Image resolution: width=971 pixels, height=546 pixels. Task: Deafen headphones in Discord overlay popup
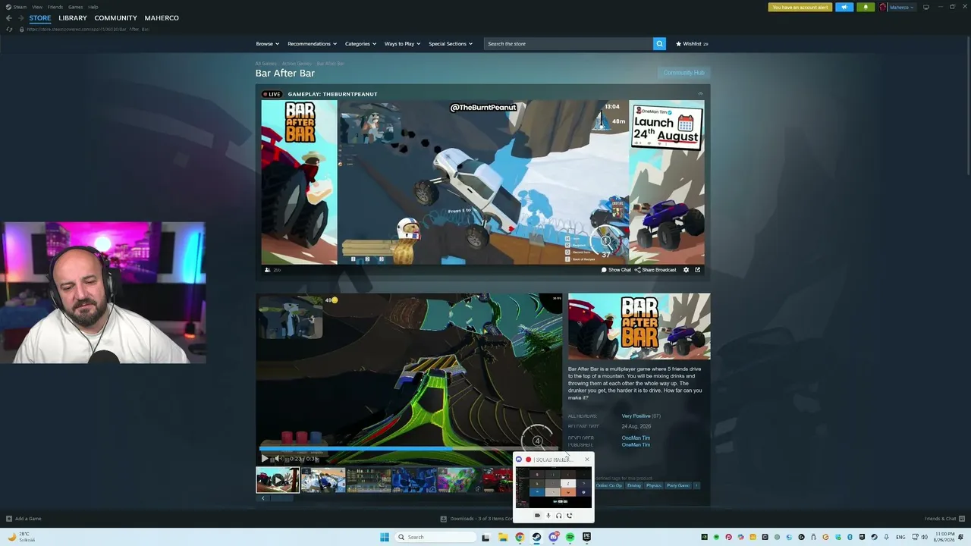(x=559, y=516)
